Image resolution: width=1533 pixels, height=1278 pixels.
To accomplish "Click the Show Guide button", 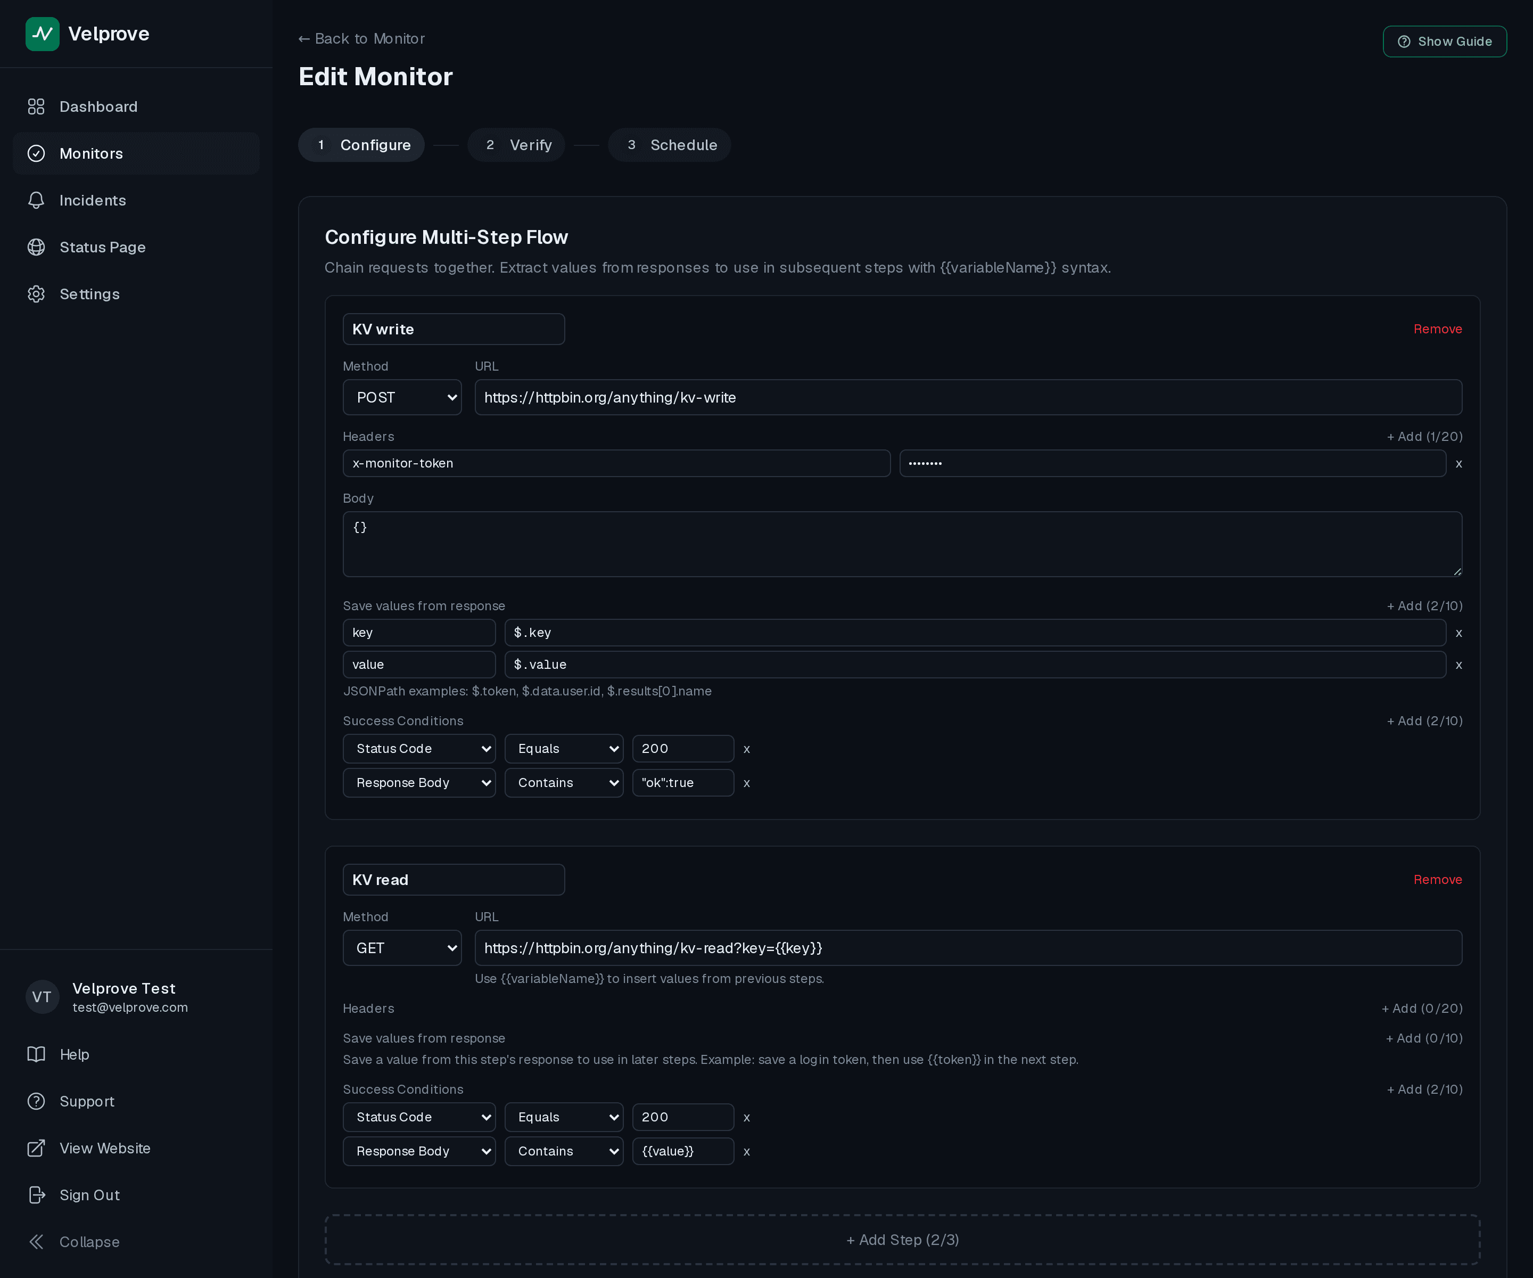I will (x=1444, y=42).
